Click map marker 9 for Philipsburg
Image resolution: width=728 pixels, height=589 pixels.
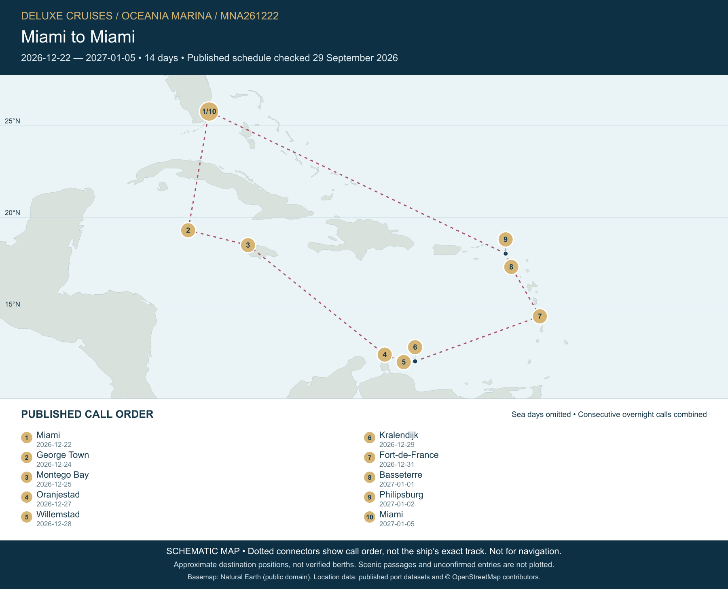506,239
